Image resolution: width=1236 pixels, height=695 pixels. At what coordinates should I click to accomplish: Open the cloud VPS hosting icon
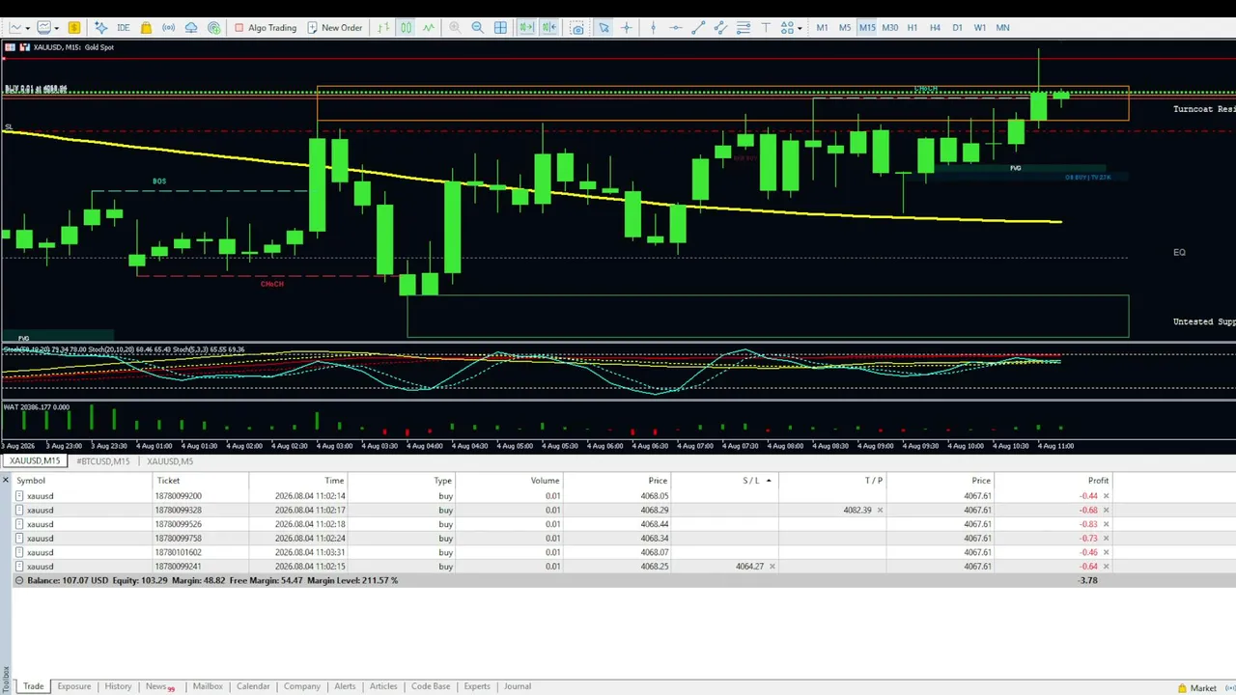point(191,27)
